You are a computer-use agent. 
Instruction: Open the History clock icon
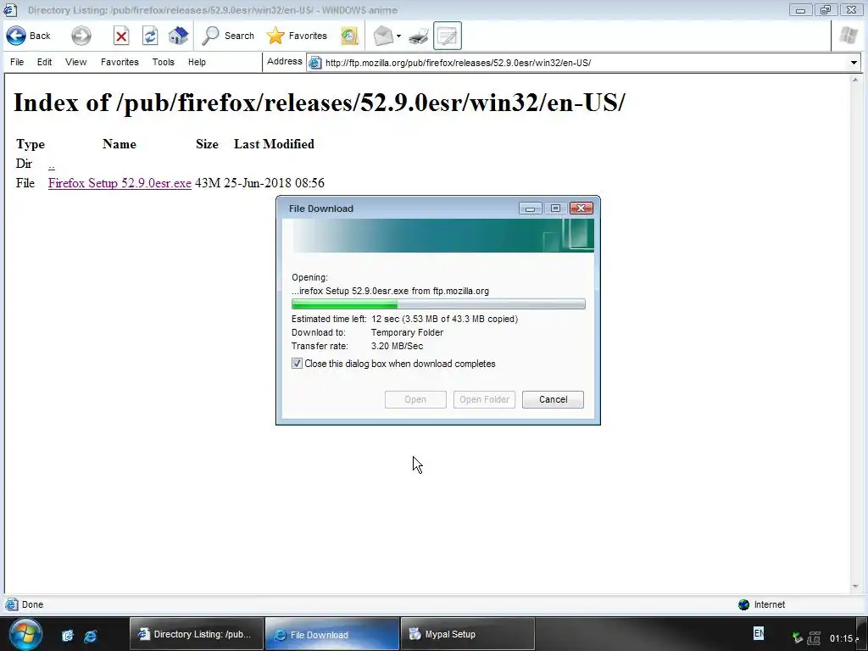[349, 36]
